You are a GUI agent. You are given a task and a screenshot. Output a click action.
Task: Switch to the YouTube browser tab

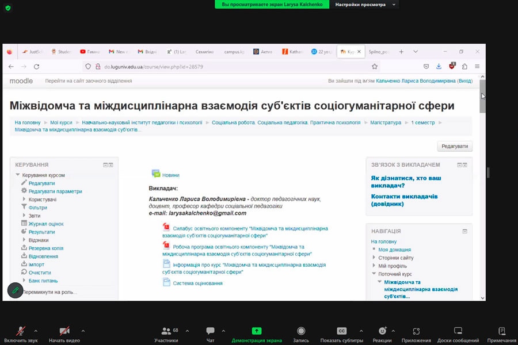tap(90, 52)
